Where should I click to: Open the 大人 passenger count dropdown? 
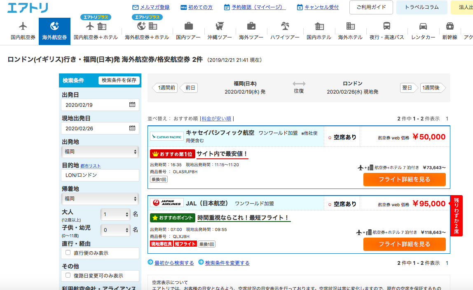tap(115, 214)
